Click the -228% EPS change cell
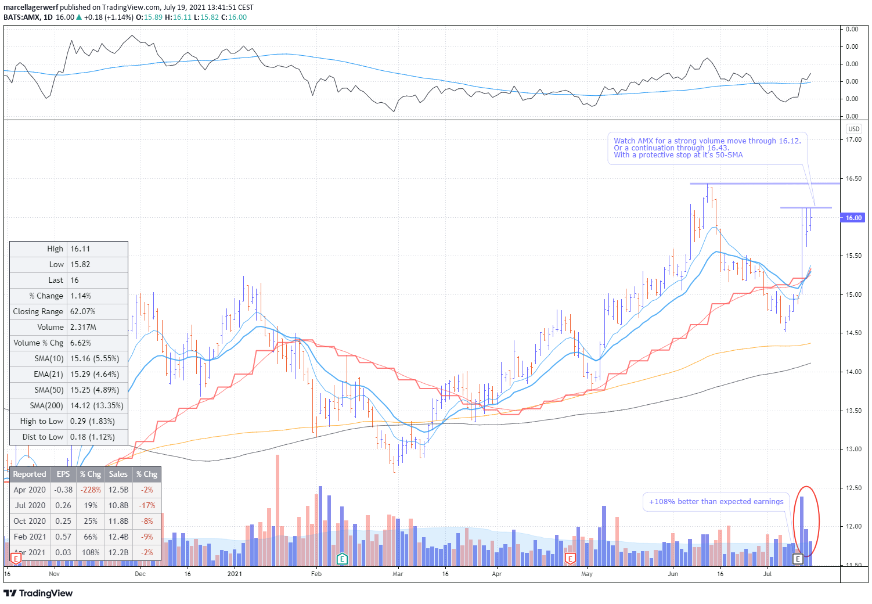Screen dimensions: 872x604 click(91, 490)
